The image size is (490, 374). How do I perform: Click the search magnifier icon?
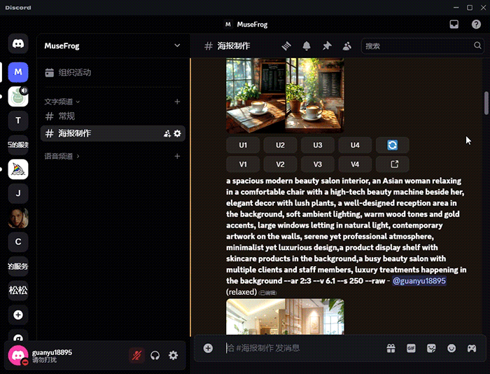tap(477, 46)
